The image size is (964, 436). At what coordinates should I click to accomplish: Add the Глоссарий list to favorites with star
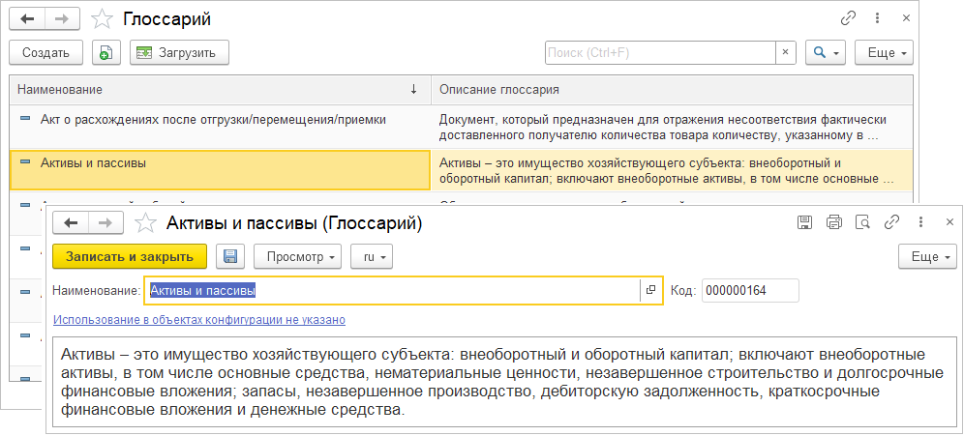click(101, 18)
